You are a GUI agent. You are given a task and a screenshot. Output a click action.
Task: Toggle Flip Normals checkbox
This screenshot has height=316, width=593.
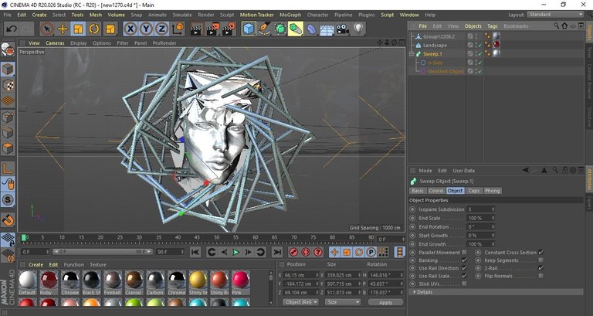click(x=540, y=276)
